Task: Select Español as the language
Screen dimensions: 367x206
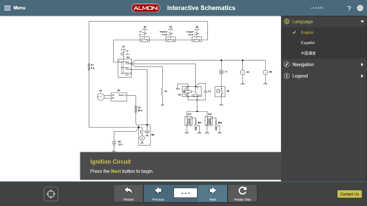Action: coord(307,43)
